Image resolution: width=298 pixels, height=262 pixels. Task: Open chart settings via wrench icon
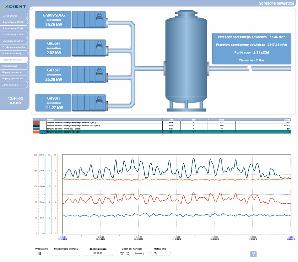[x=161, y=253]
